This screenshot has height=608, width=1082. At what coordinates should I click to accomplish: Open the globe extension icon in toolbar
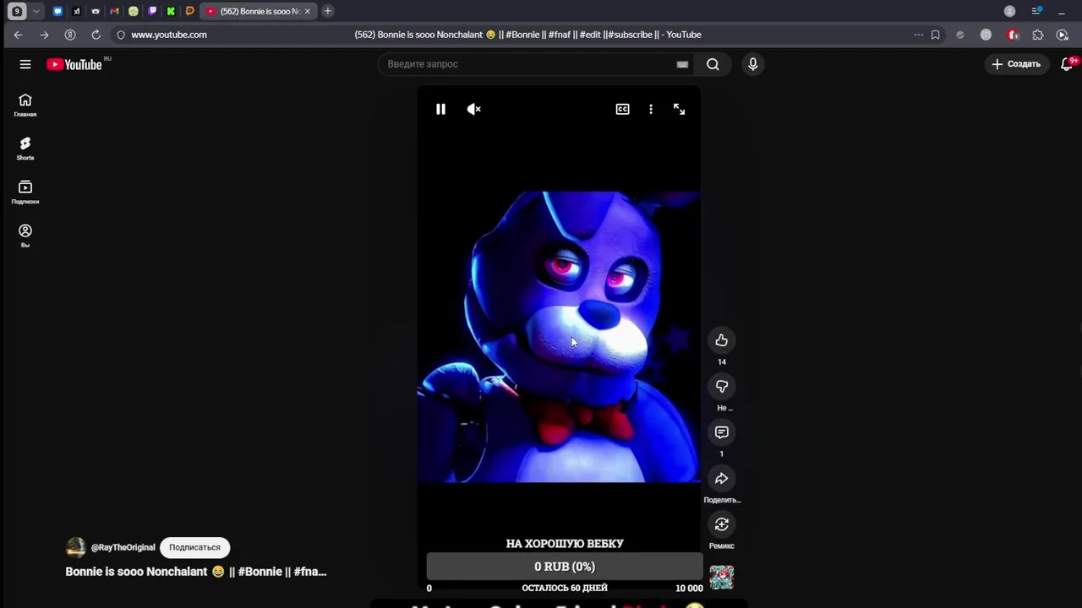pos(986,35)
